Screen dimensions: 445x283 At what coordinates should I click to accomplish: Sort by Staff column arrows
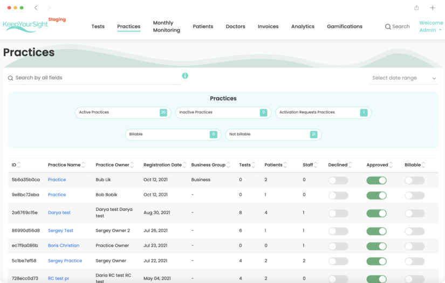click(316, 165)
